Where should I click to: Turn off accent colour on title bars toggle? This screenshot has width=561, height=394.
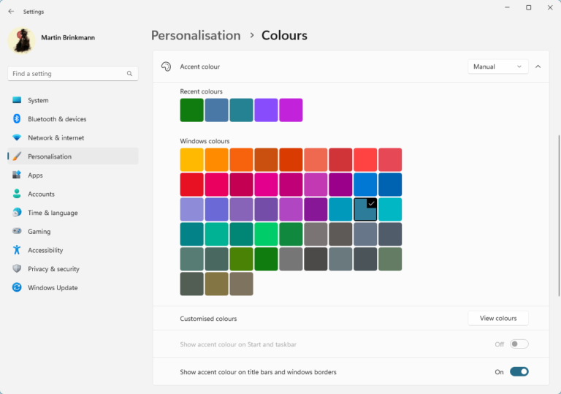(519, 372)
